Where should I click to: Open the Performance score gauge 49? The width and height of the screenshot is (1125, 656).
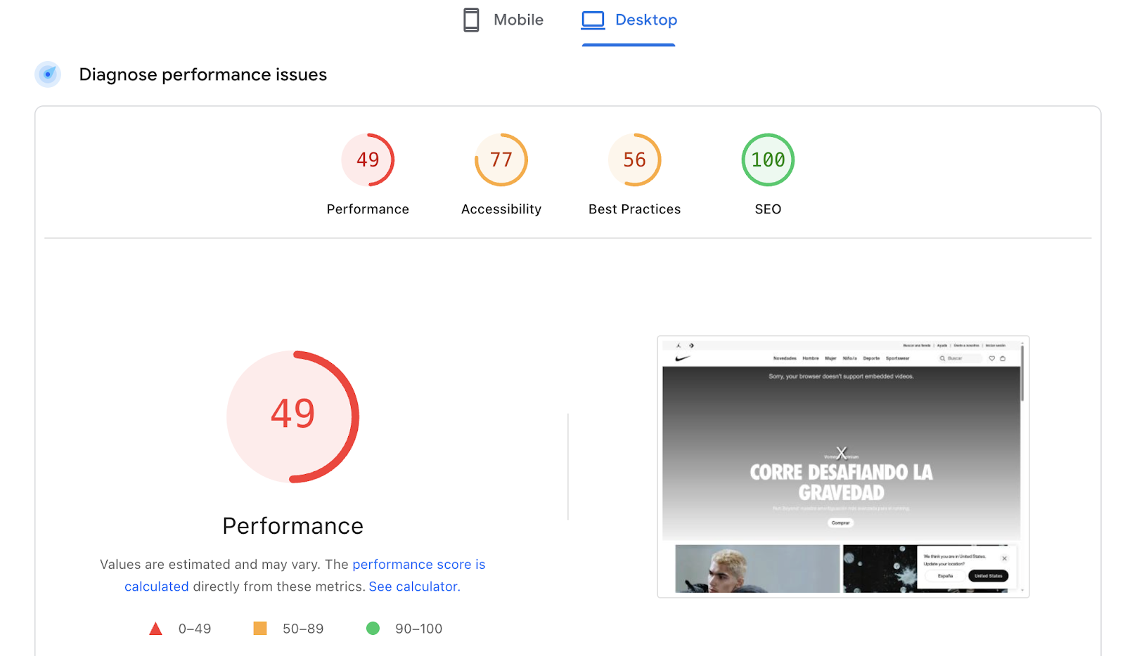[x=368, y=160]
